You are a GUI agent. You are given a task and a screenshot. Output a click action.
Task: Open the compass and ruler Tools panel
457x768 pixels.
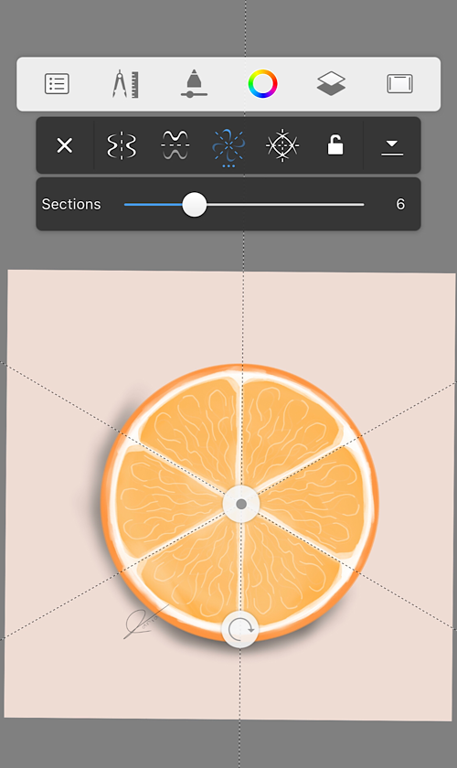point(125,84)
